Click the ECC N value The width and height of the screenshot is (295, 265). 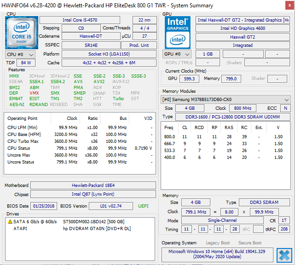285,108
